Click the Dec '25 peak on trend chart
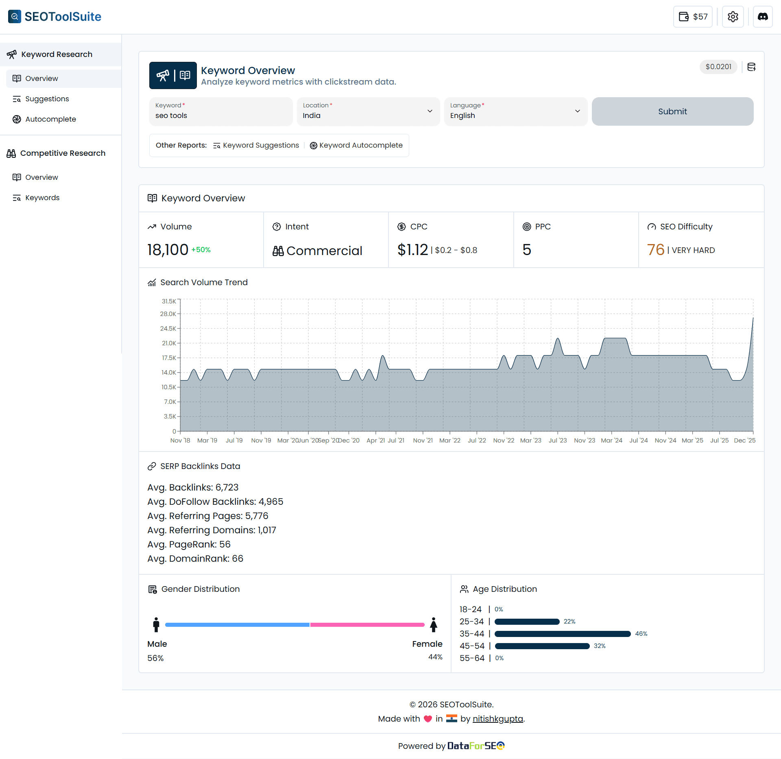 coord(753,318)
